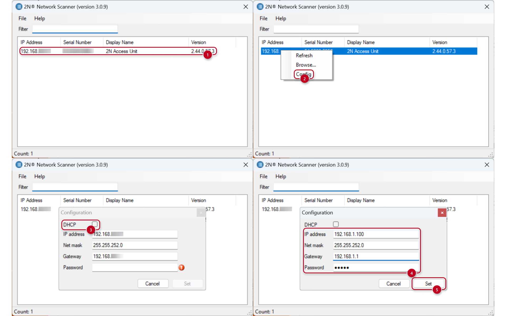
Task: Close the Configuration dialog with the red X
Action: coord(442,213)
